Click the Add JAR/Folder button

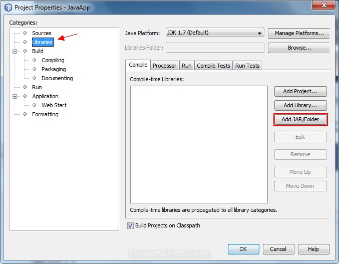click(x=300, y=119)
